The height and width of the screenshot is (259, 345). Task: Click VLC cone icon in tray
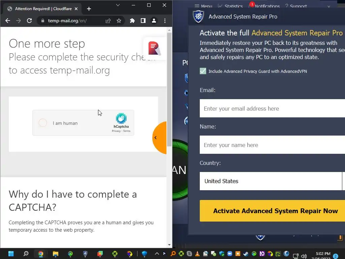click(x=197, y=254)
